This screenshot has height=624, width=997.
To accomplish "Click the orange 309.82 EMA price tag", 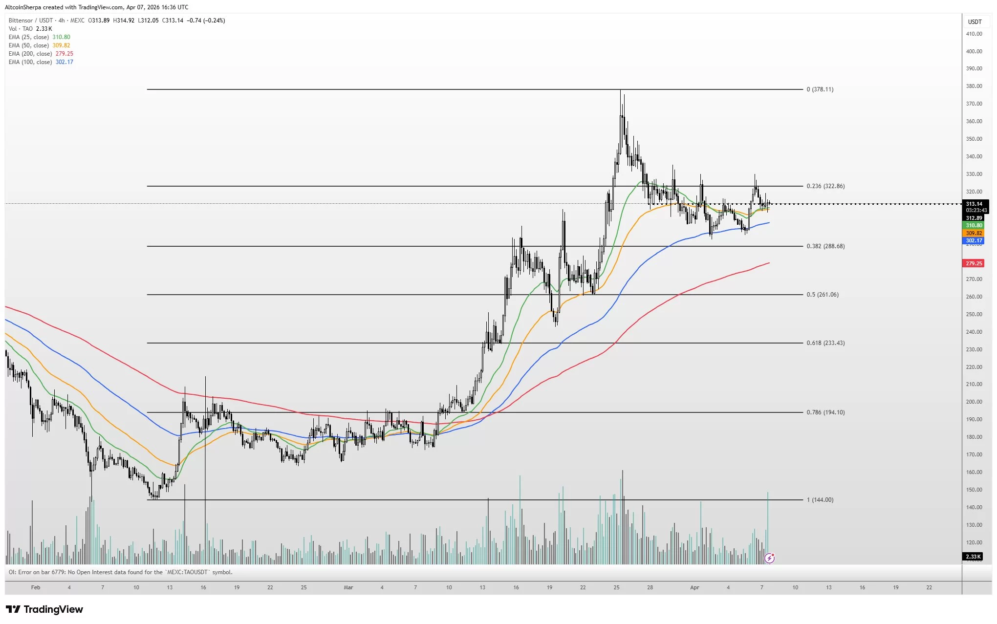I will point(974,233).
